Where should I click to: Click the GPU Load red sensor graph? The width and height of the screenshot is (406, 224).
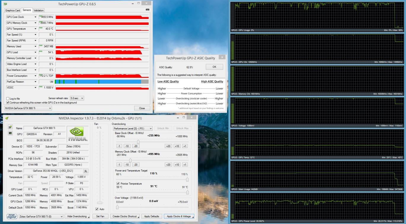tap(102, 52)
